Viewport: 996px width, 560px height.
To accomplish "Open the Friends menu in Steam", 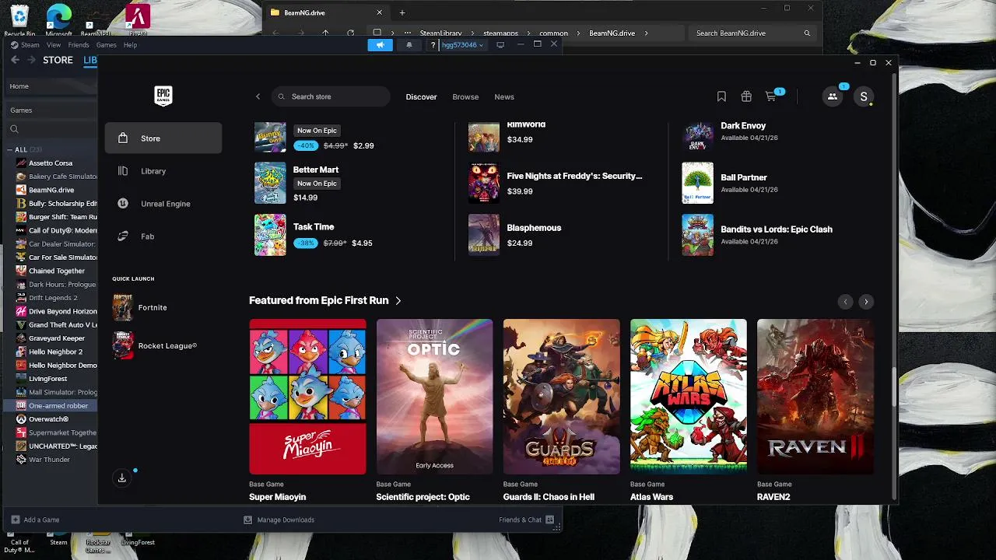I will (79, 45).
